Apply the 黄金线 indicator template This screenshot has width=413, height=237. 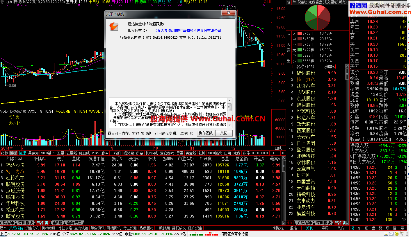point(191,153)
